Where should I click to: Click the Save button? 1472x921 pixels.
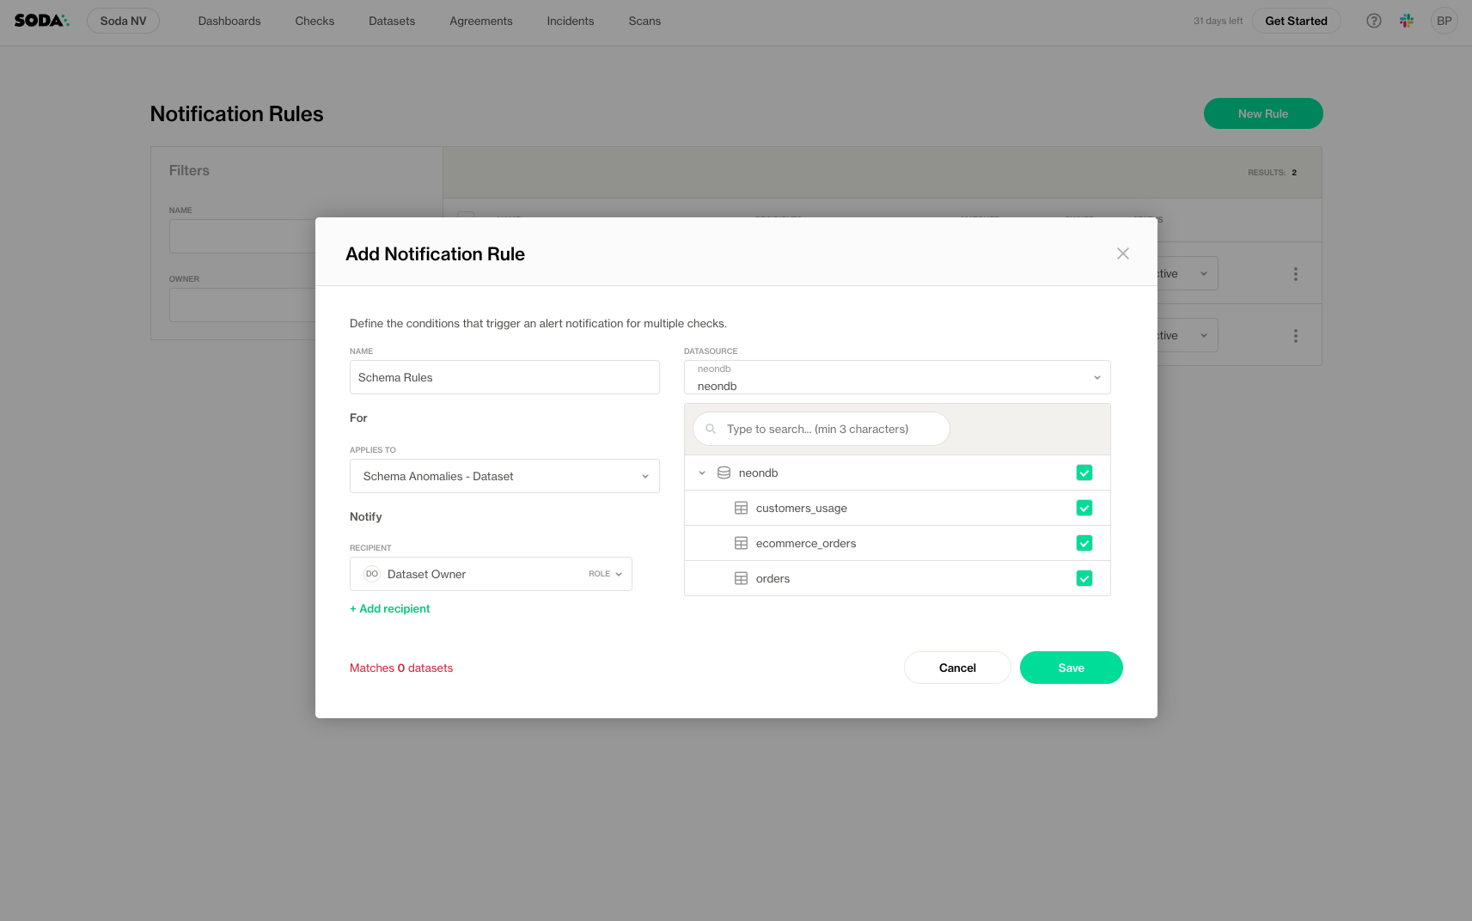click(1071, 668)
